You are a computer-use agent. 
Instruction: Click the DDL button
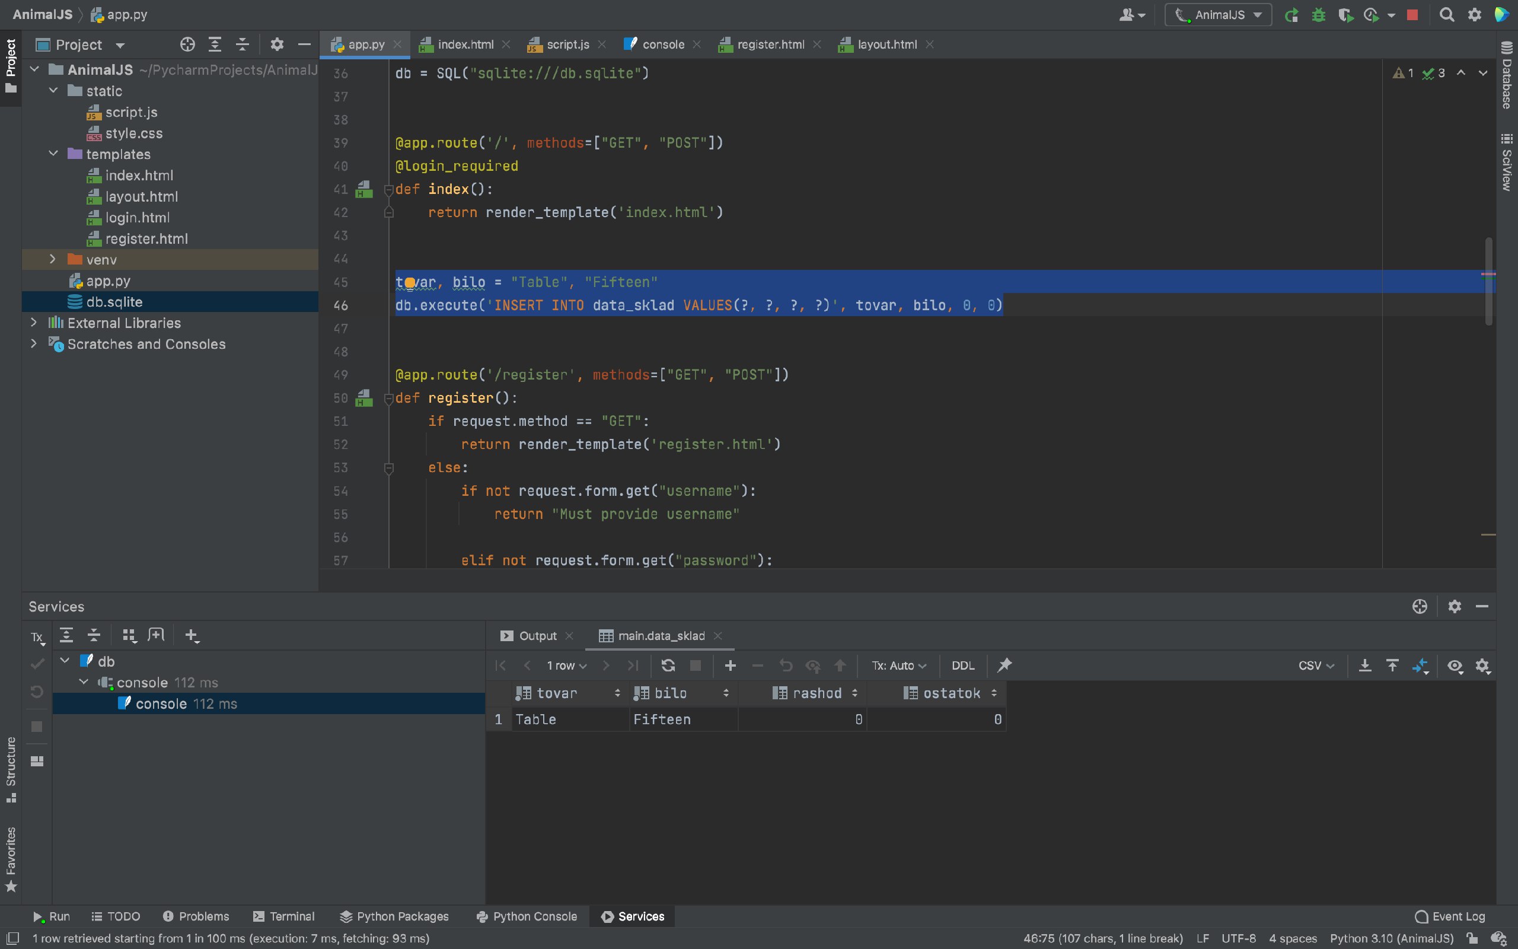tap(963, 665)
